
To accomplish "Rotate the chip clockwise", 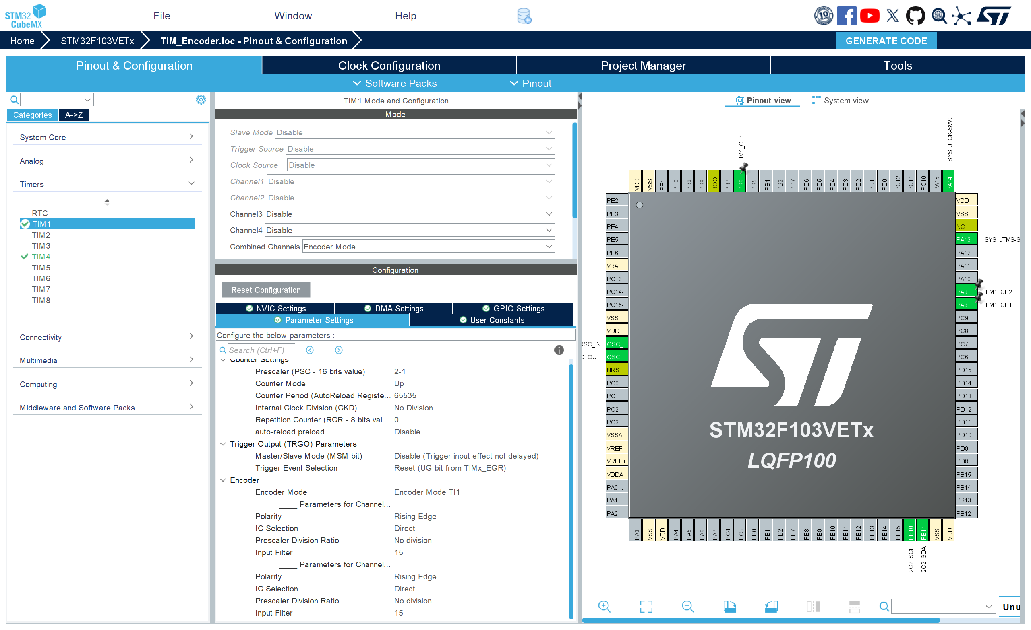I will coord(729,606).
